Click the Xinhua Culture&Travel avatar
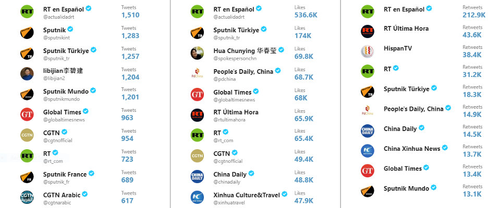Screen dimensions: 488x208 click(x=197, y=197)
